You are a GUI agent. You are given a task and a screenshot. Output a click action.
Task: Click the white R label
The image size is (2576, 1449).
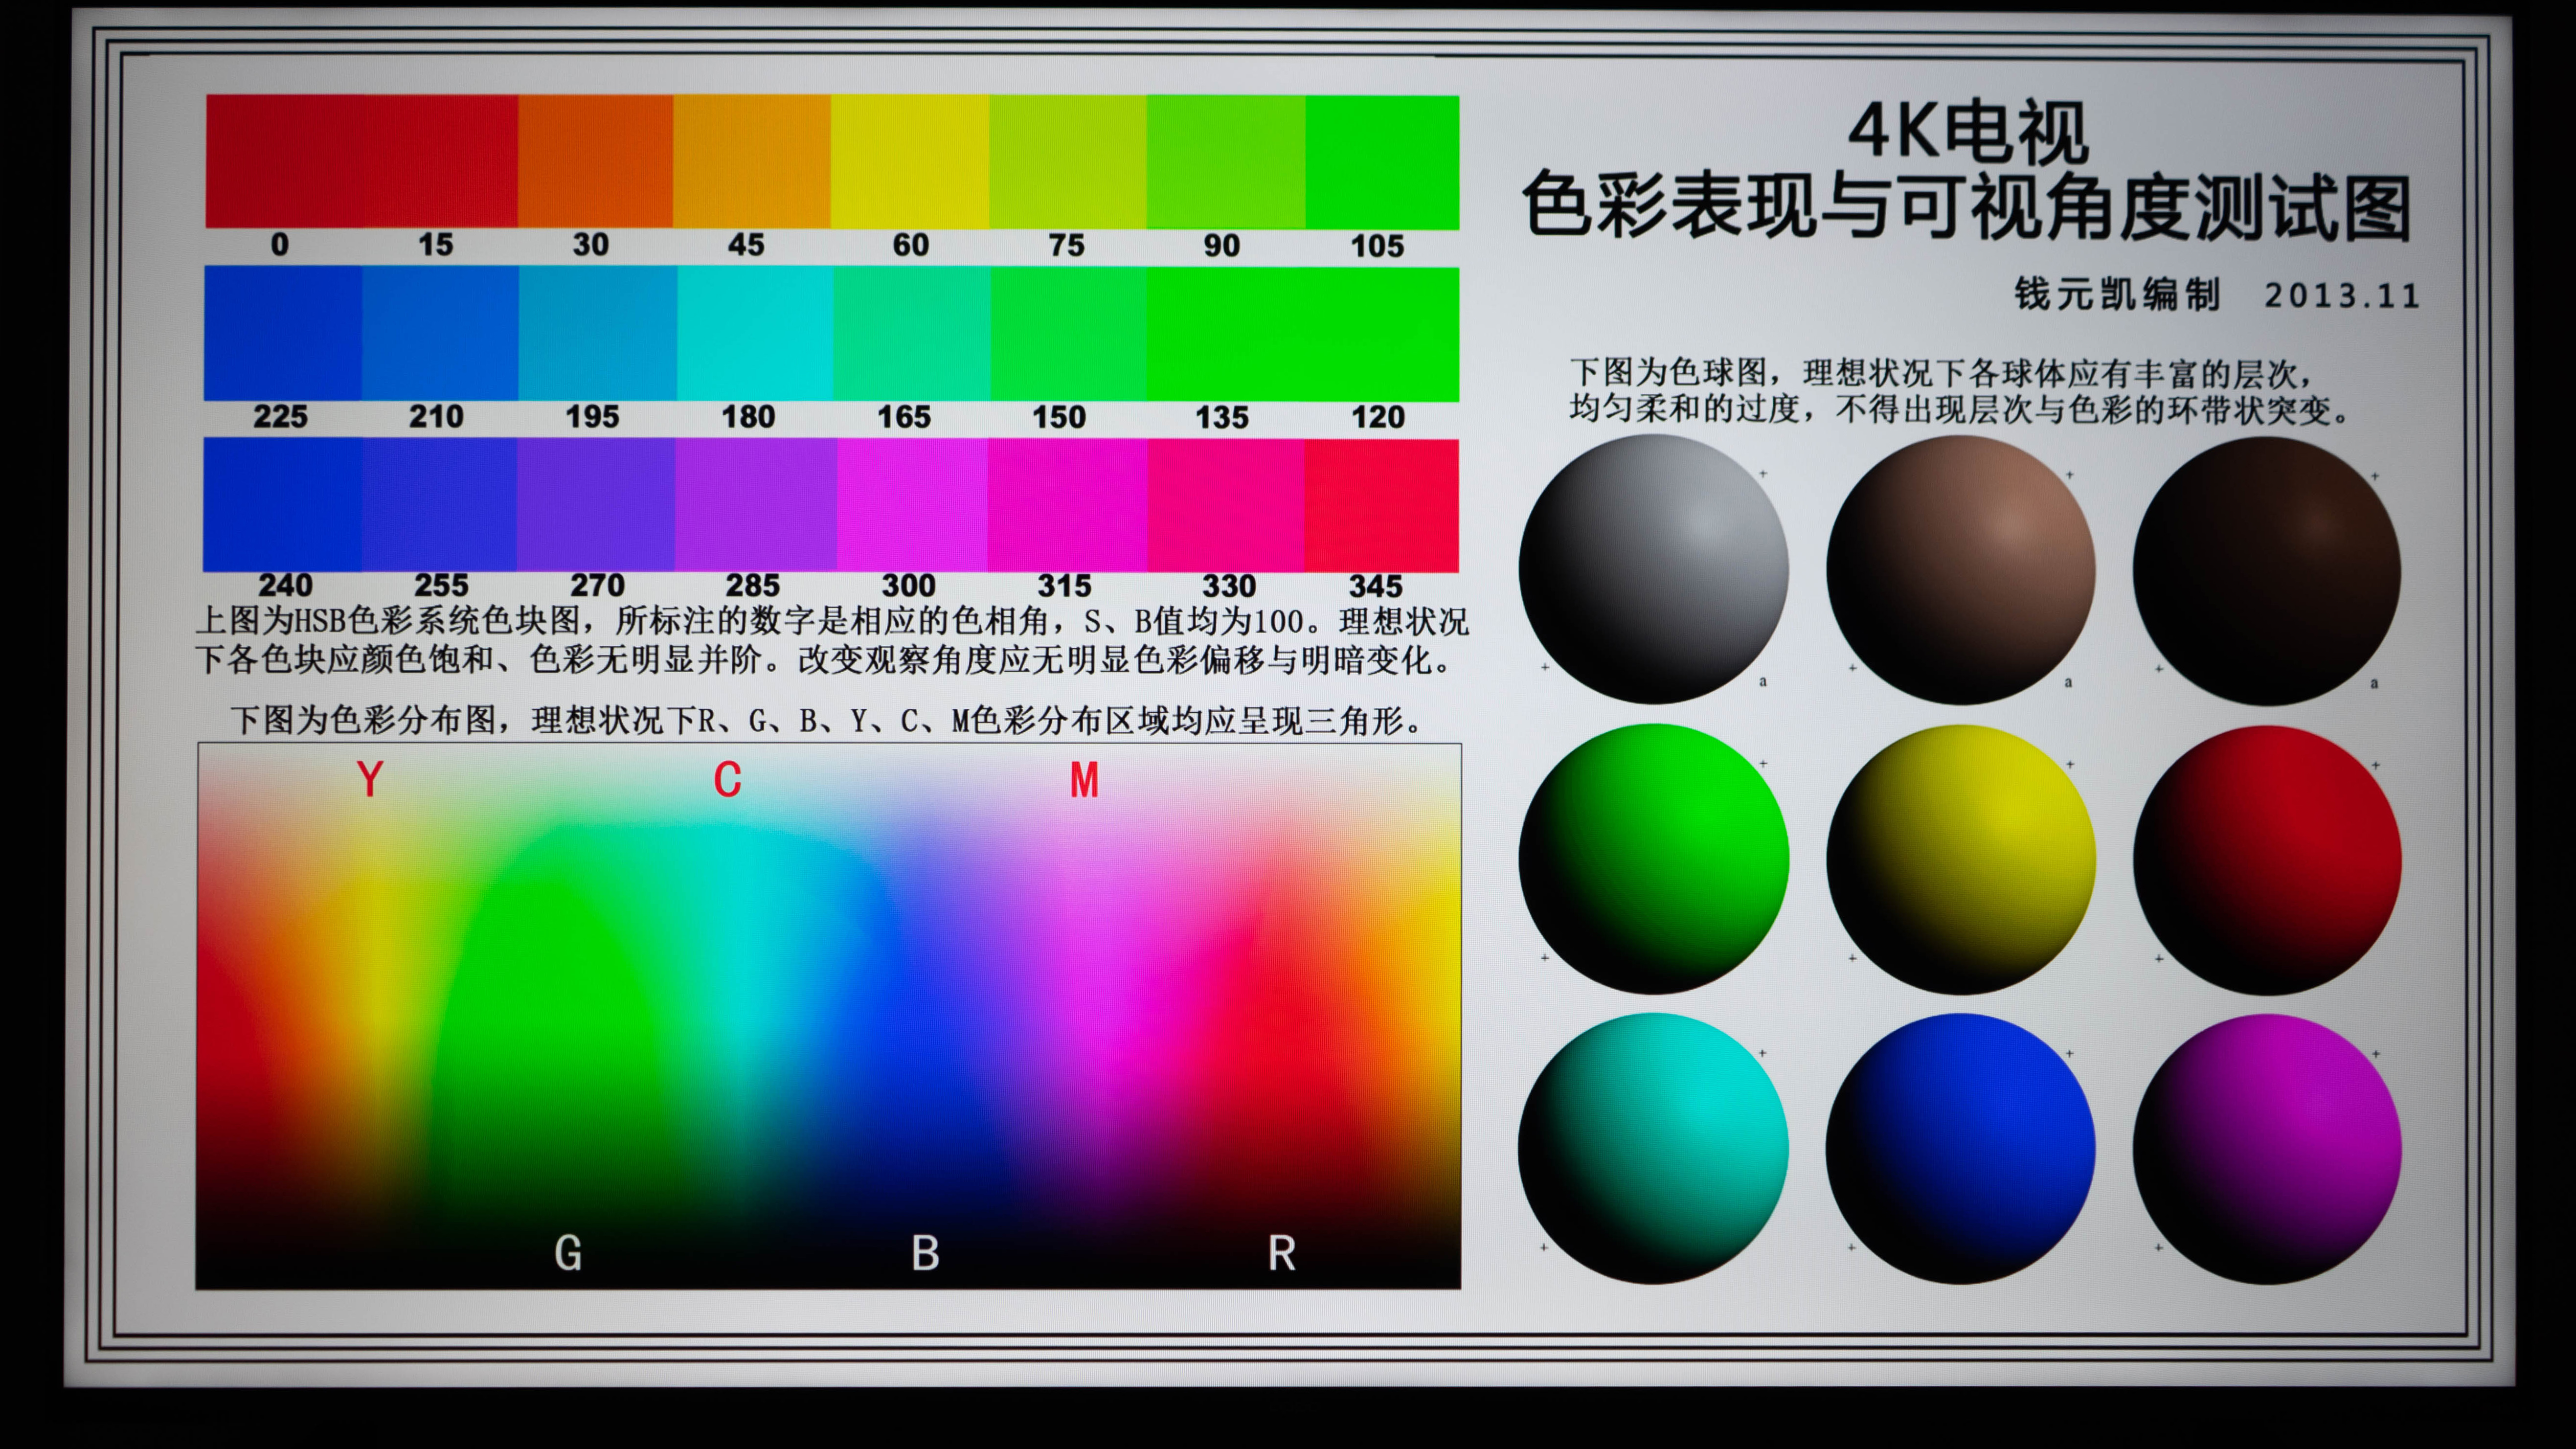[x=1282, y=1253]
